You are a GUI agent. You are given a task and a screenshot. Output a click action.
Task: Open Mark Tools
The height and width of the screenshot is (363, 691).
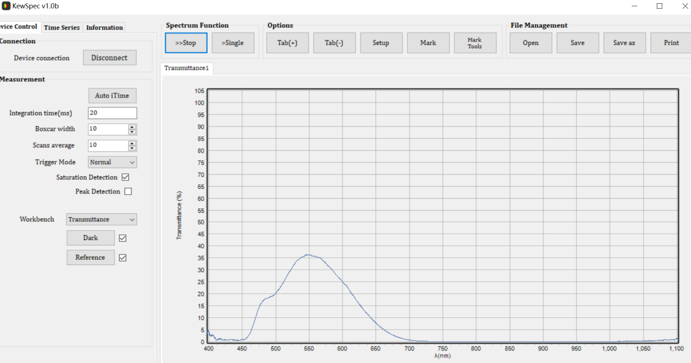click(x=475, y=43)
